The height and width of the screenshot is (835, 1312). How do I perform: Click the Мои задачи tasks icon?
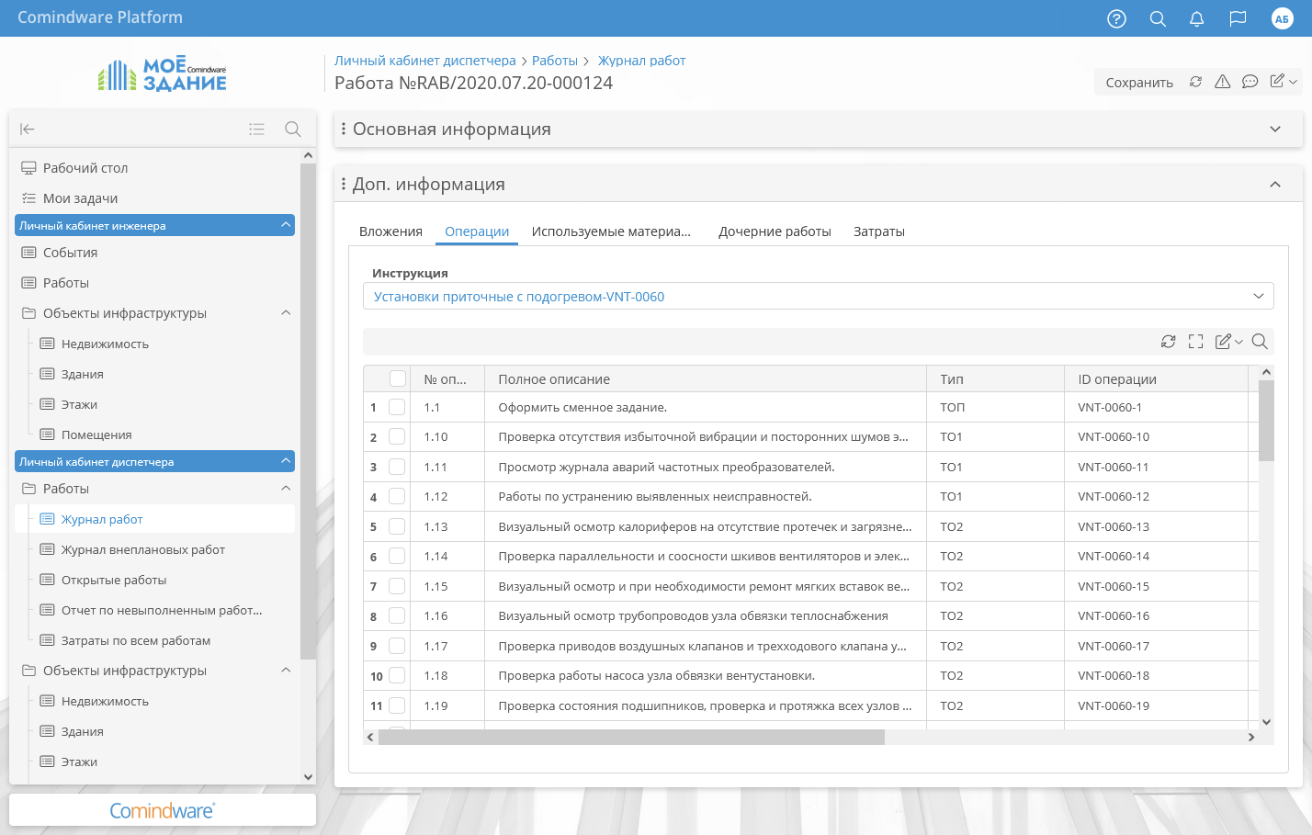coord(28,198)
